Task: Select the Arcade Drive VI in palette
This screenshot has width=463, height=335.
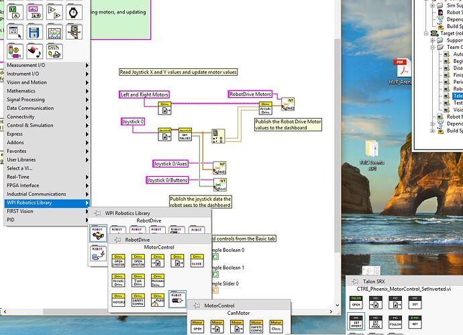Action: (118, 281)
